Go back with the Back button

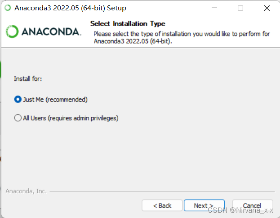click(x=162, y=205)
